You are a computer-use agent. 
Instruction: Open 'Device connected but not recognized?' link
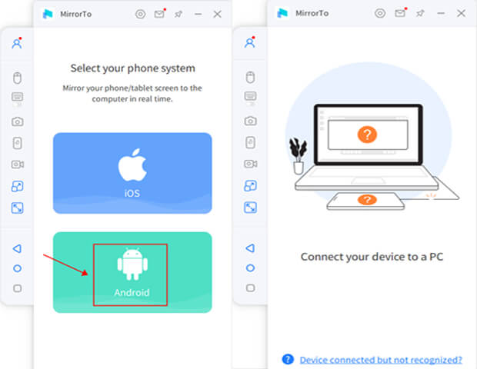click(x=381, y=360)
